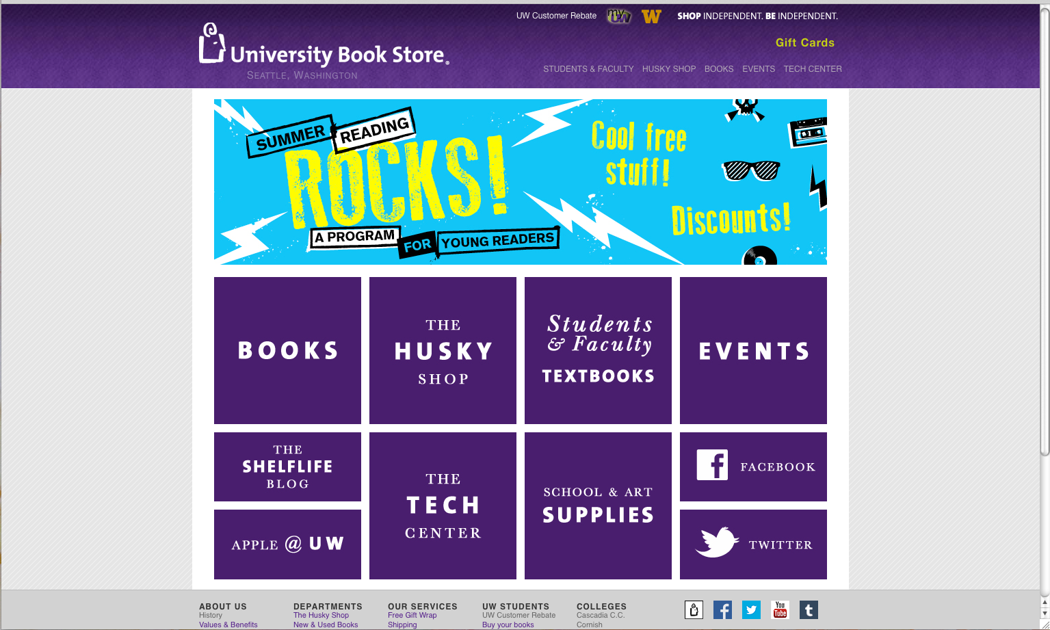Follow the UW Customer Rebate header link

pyautogui.click(x=556, y=16)
